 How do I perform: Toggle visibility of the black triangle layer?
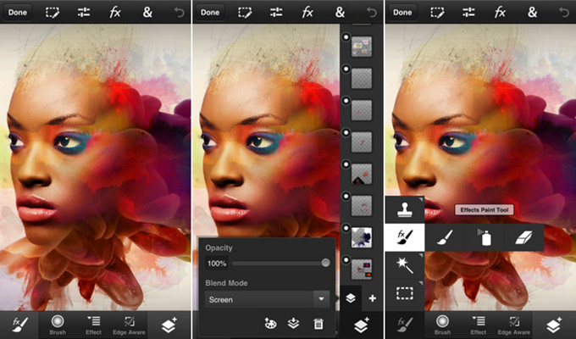click(x=346, y=164)
